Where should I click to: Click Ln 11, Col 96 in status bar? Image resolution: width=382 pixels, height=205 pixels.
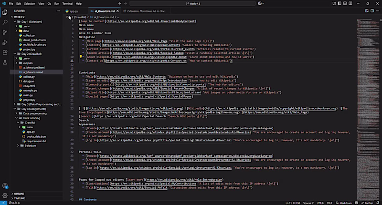click(293, 203)
